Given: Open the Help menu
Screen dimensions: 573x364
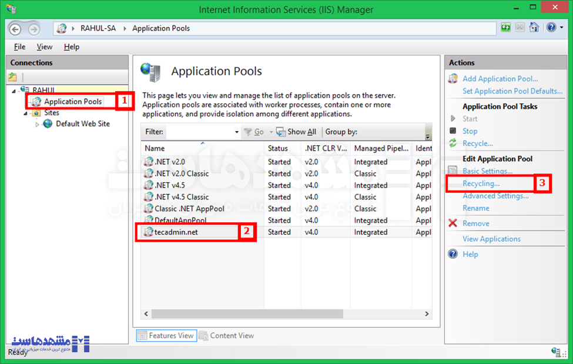Looking at the screenshot, I should click(71, 47).
